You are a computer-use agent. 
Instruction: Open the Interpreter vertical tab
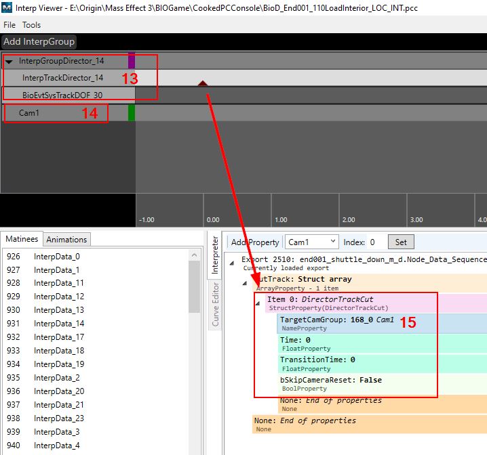[214, 255]
